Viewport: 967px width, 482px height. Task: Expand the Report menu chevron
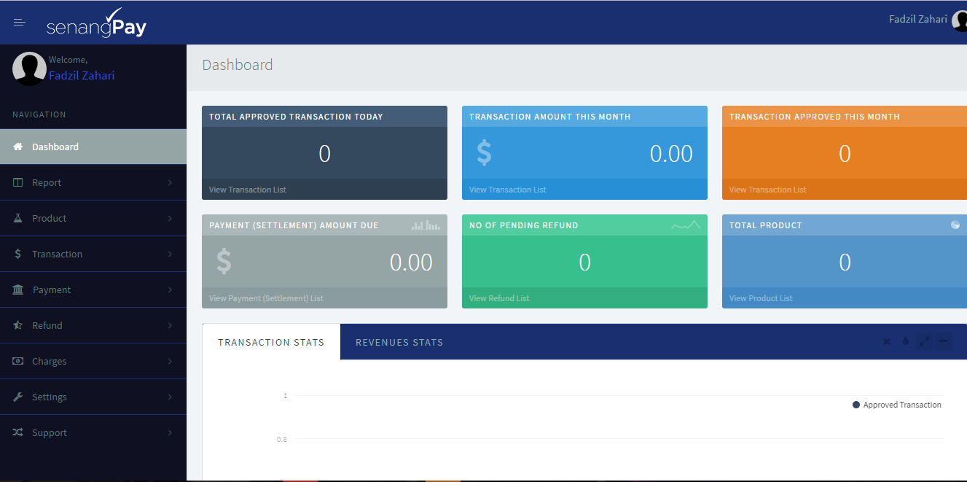click(170, 182)
